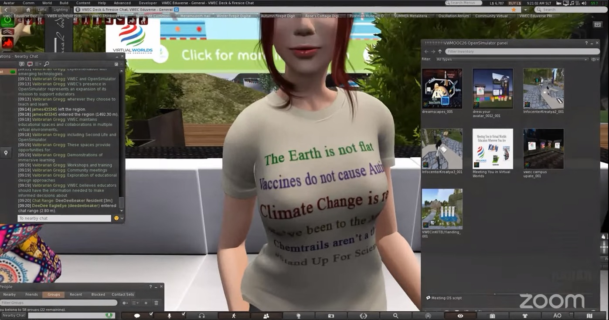
Task: Click the Search Menus field
Action: pos(464,3)
